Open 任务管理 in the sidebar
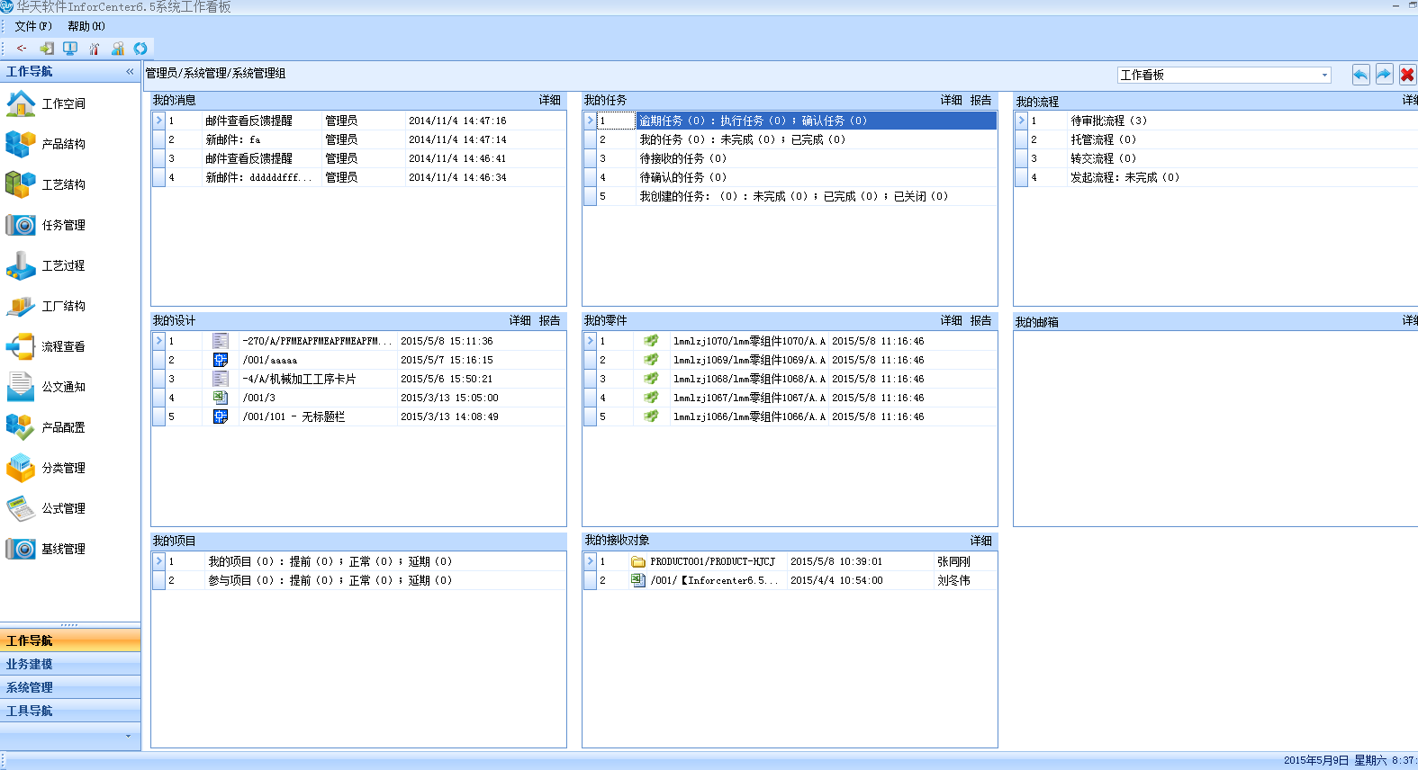 coord(63,225)
